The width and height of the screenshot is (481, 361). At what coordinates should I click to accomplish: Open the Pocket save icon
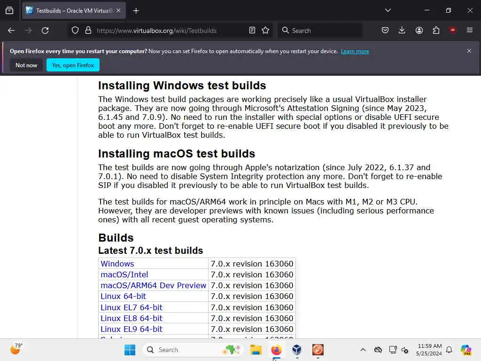385,30
